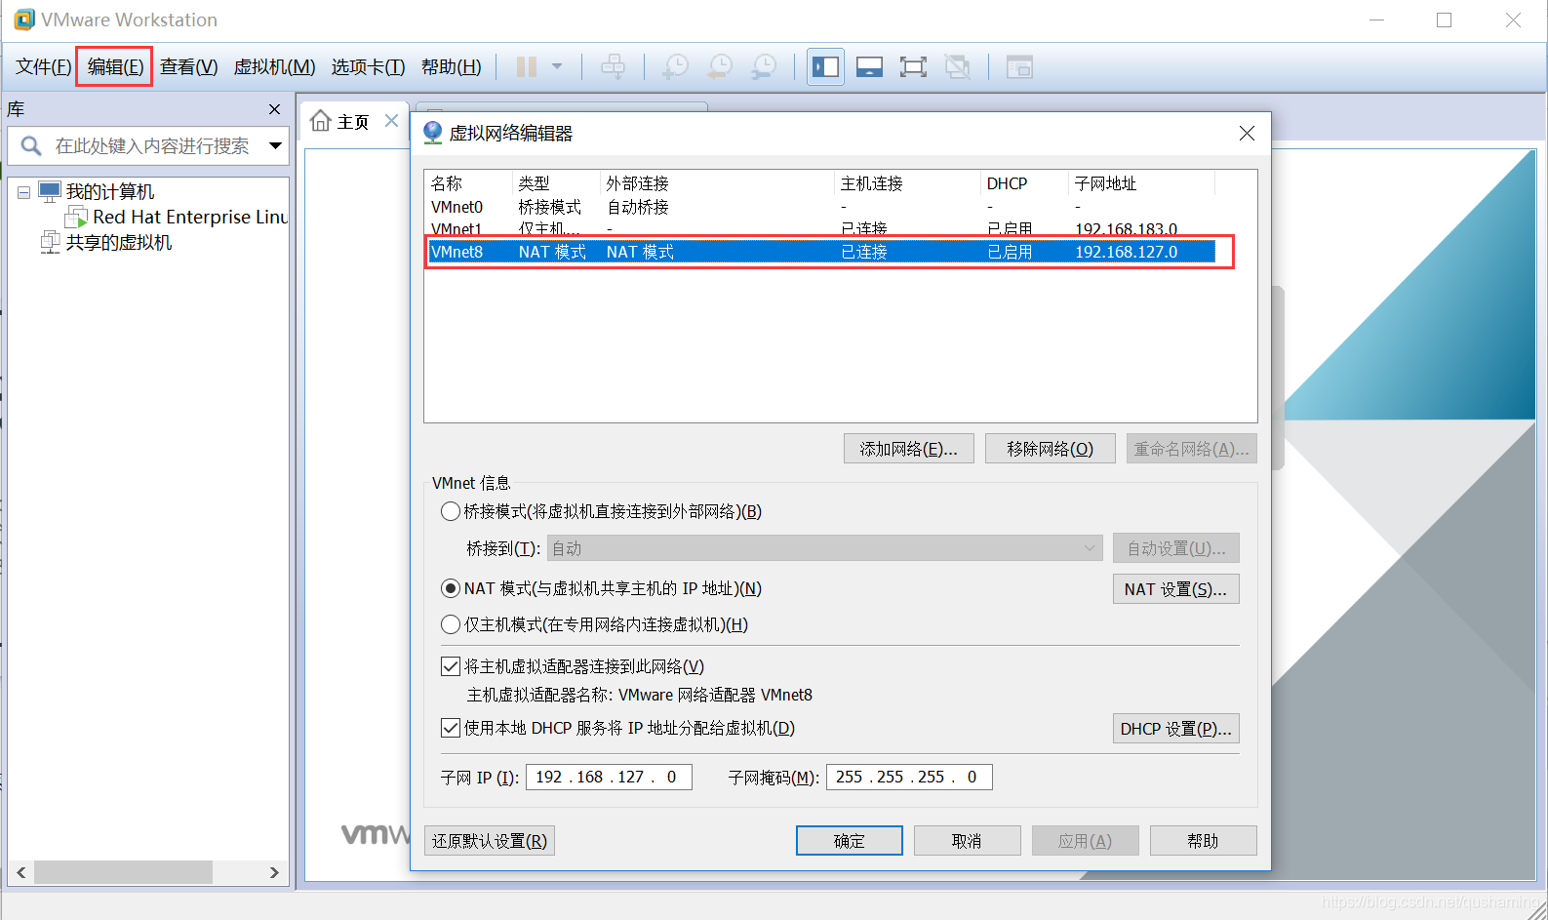Click the VMware Workstation title bar icon

23,20
